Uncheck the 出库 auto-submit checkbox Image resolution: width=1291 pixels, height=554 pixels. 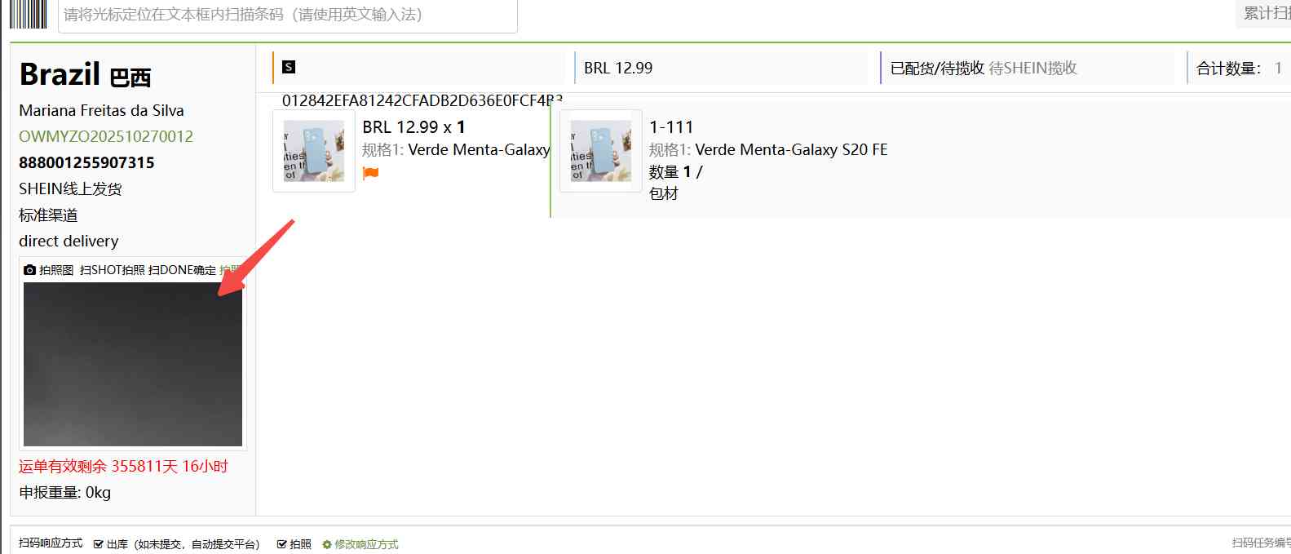99,544
